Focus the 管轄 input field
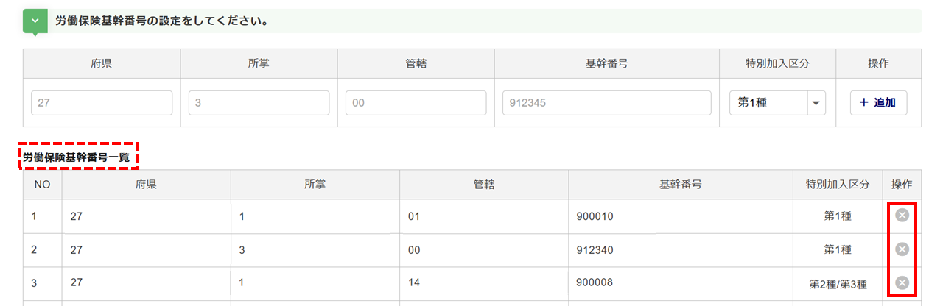Image resolution: width=943 pixels, height=306 pixels. click(416, 103)
